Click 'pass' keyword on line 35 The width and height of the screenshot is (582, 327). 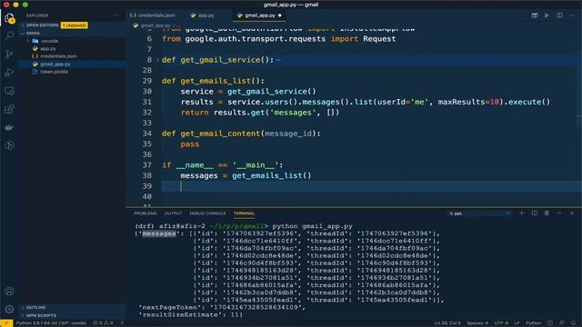190,144
